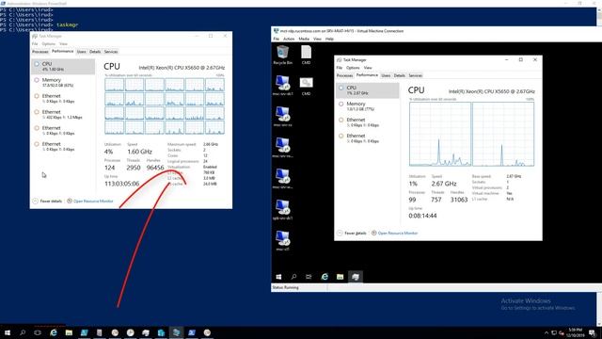Click Task Manager icon in VM taskbar

(356, 277)
